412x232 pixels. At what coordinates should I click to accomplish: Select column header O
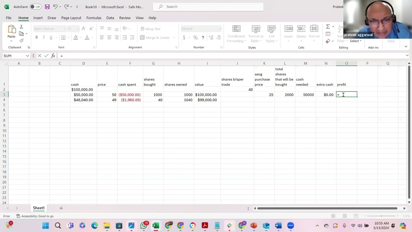pyautogui.click(x=347, y=63)
